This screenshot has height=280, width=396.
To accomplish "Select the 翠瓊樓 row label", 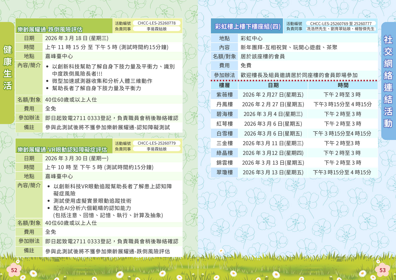I will tap(224, 172).
